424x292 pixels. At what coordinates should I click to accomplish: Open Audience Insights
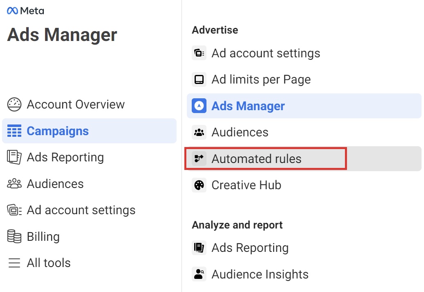(304, 274)
